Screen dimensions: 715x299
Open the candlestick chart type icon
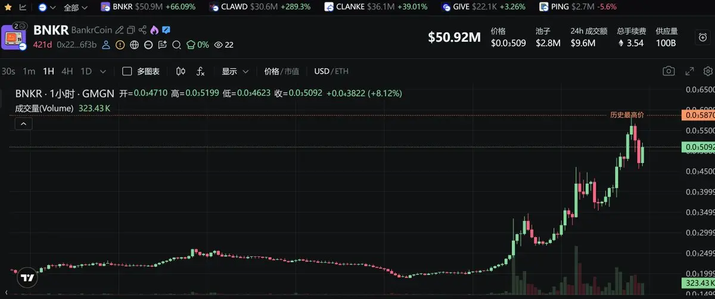pyautogui.click(x=181, y=71)
